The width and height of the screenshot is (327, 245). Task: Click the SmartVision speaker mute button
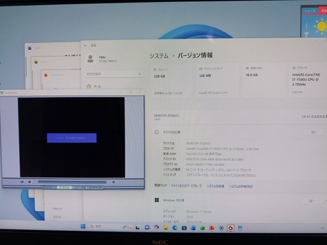[x=29, y=182]
